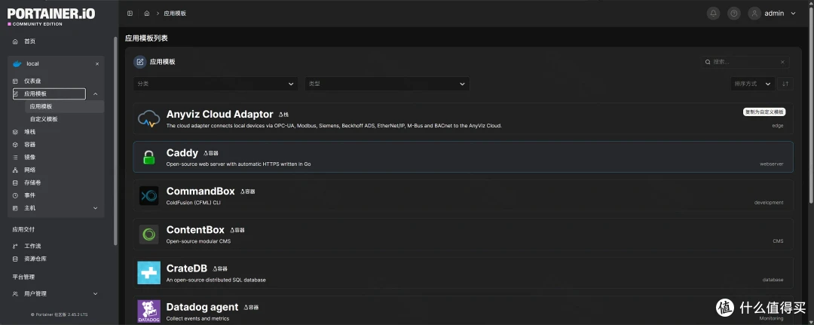Expand 用户管理 chevron
The image size is (814, 325).
95,293
